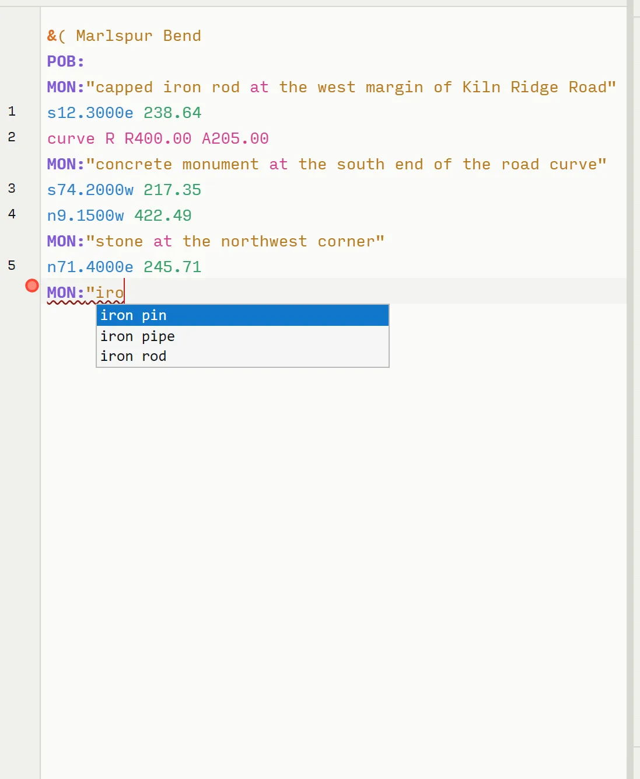This screenshot has height=779, width=640.
Task: Click the "stone at the northwest corner" line
Action: click(215, 242)
